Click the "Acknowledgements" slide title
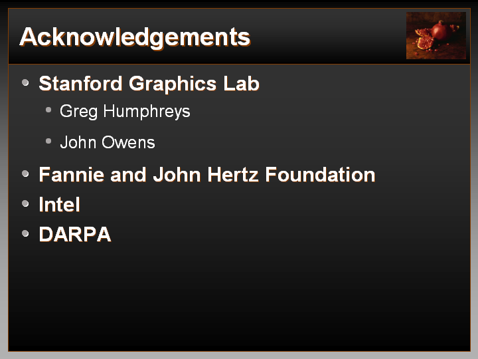The image size is (478, 359). click(135, 37)
